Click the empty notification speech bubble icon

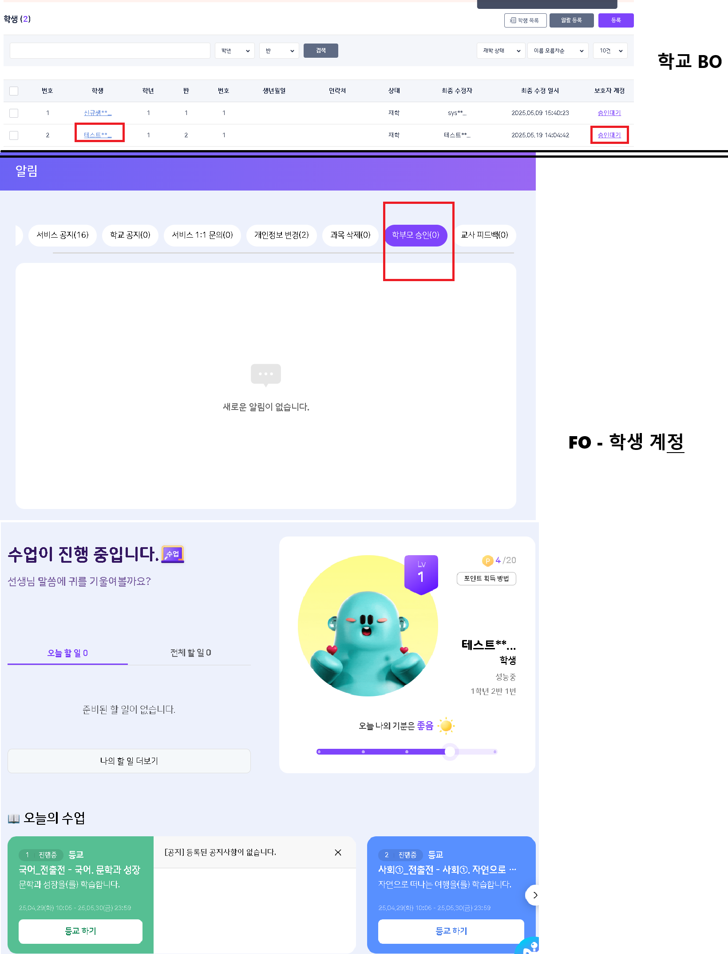click(265, 374)
